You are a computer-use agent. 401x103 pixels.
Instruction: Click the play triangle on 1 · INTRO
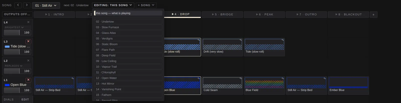[x=46, y=14]
